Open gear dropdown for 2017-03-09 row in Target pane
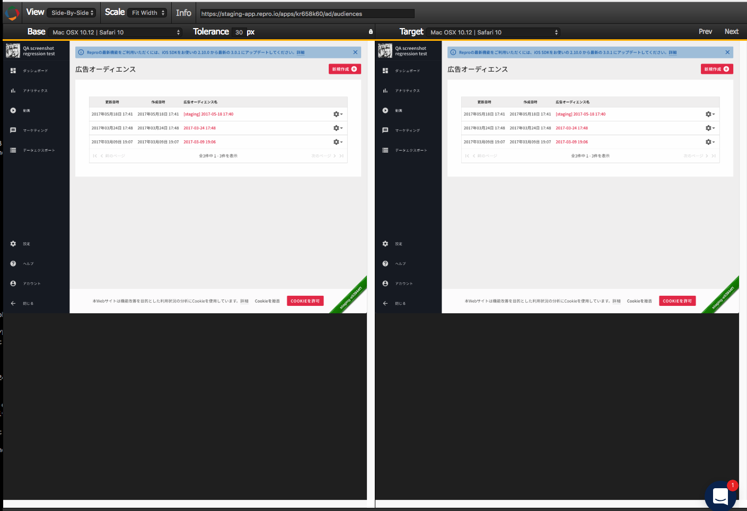Screen dimensions: 747x511 tap(710, 142)
